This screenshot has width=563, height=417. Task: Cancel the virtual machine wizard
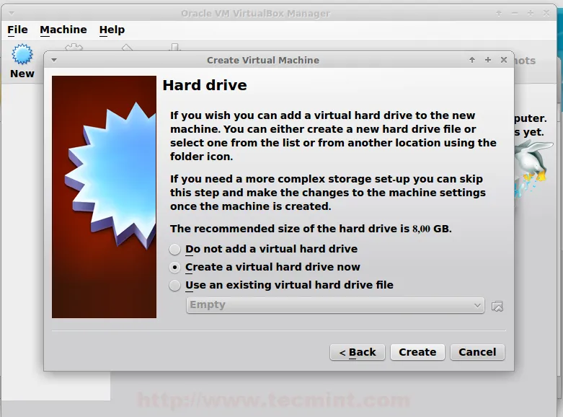477,352
